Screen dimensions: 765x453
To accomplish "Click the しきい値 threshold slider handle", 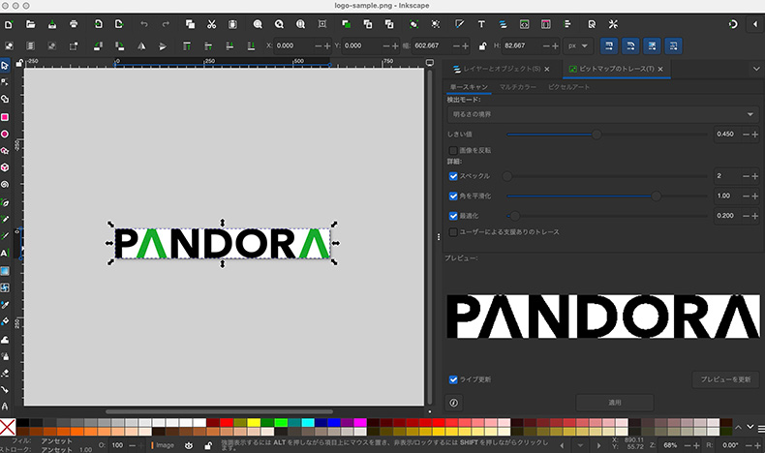I will (x=597, y=135).
